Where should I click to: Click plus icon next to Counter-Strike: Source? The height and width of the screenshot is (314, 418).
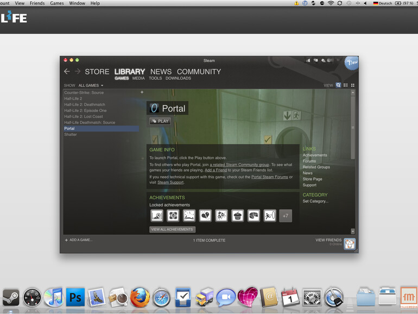pos(142,92)
